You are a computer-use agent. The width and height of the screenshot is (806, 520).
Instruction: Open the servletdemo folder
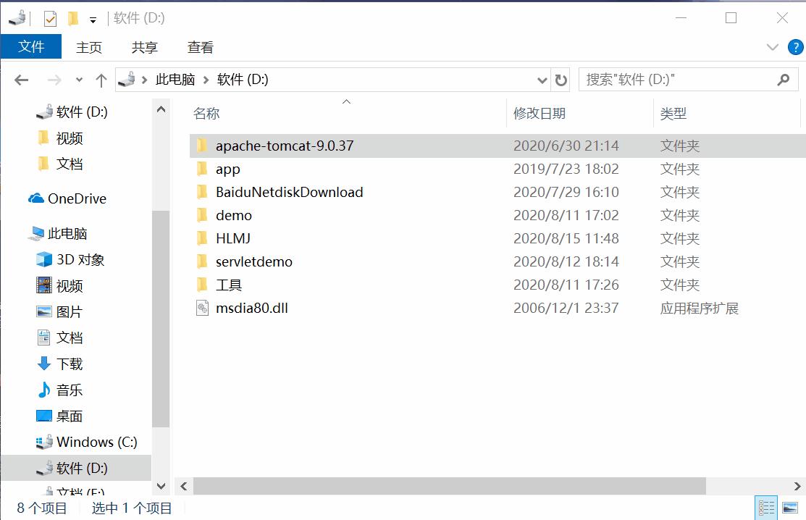tap(253, 261)
